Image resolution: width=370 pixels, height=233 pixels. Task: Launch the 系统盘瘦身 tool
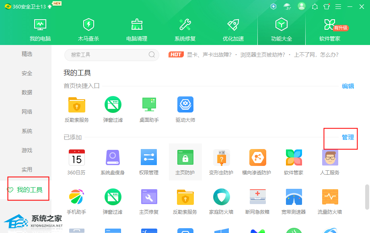pyautogui.click(x=113, y=157)
